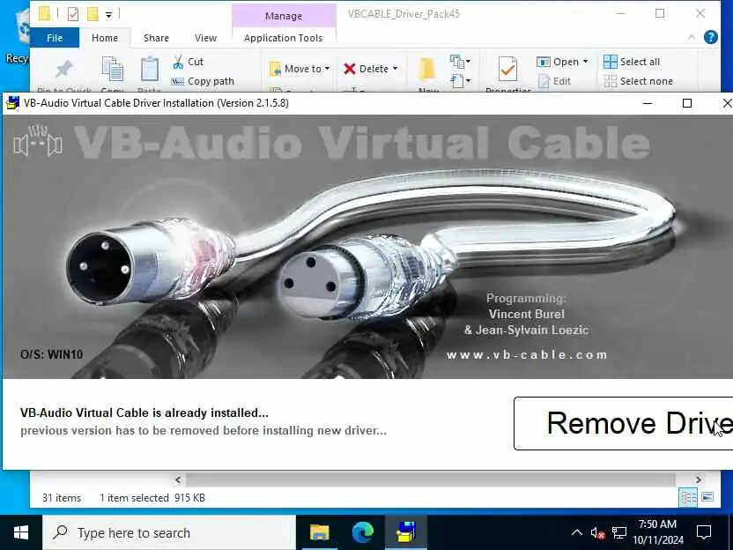
Task: Expand the Delete dropdown arrow
Action: pos(396,69)
